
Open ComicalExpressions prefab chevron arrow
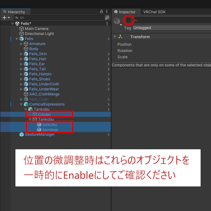pos(108,105)
